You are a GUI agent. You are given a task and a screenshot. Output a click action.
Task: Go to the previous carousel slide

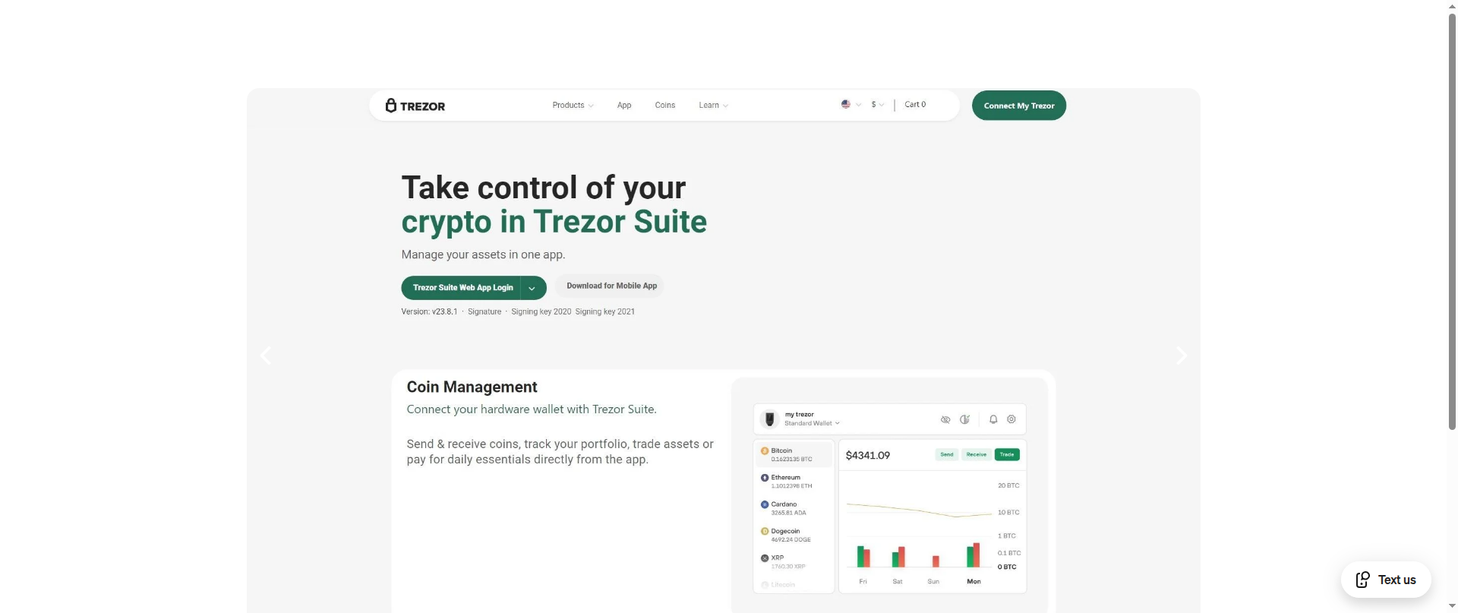[266, 355]
